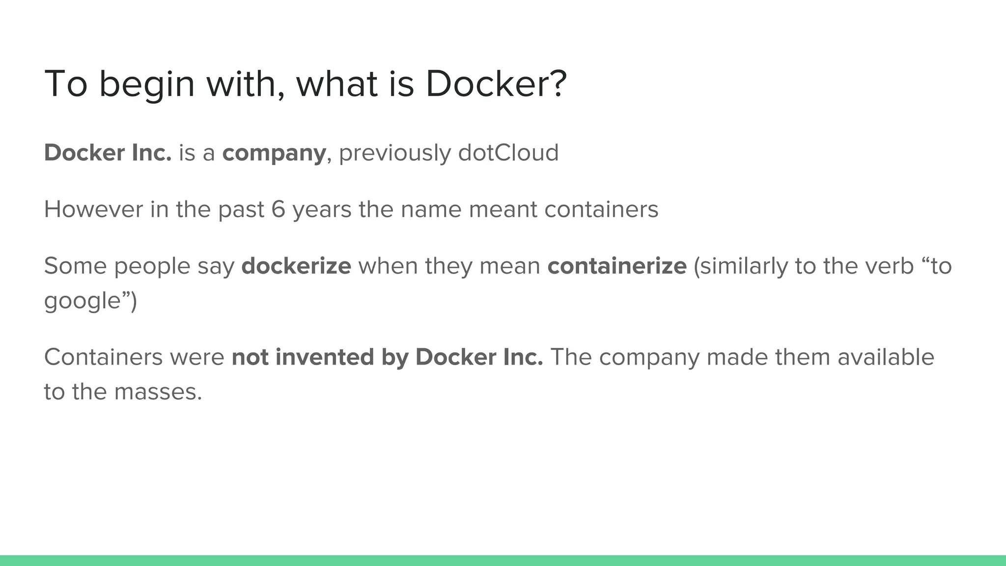Click the slide title 'To begin with, what is Docker?'

pyautogui.click(x=306, y=85)
